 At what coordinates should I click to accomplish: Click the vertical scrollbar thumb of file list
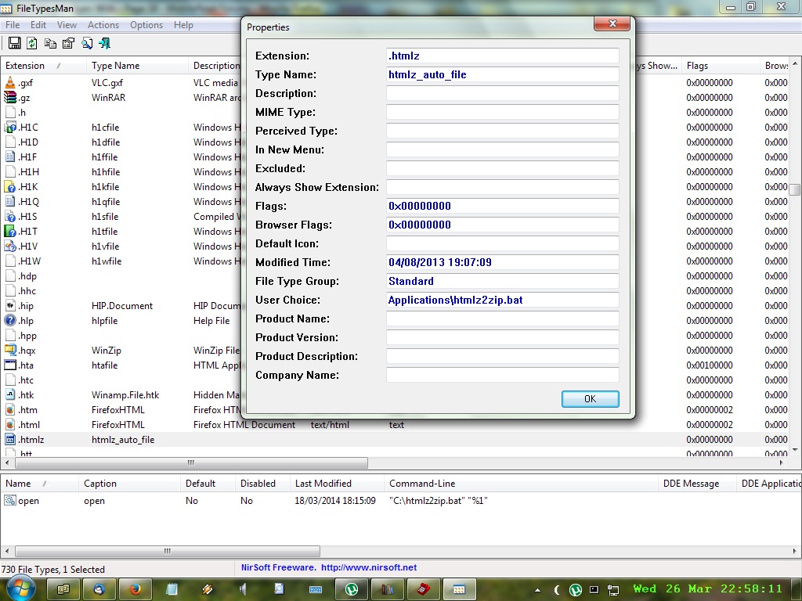794,189
